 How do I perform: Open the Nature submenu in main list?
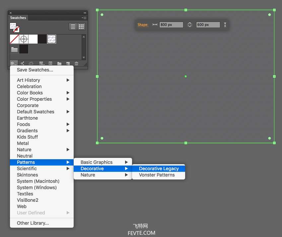[x=42, y=149]
